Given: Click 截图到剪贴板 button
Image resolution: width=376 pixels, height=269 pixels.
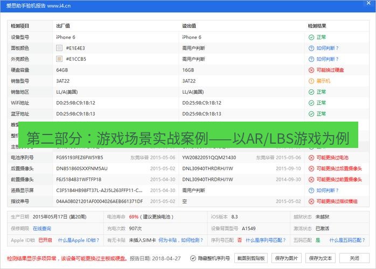Looking at the screenshot, I should click(251, 258).
